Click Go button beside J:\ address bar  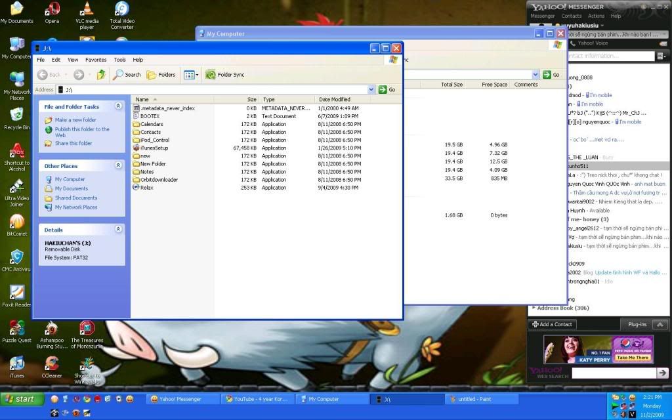[387, 89]
